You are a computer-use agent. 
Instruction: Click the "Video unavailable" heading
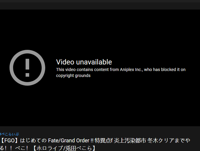pyautogui.click(x=84, y=62)
